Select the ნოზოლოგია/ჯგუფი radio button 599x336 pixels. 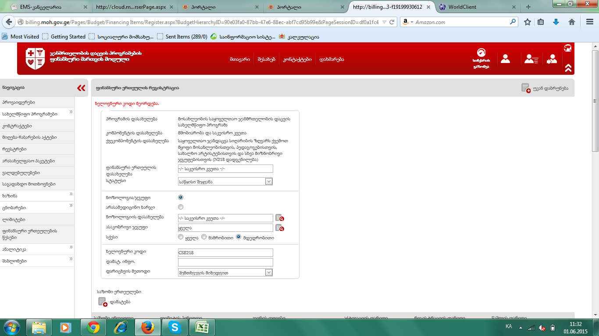[181, 198]
